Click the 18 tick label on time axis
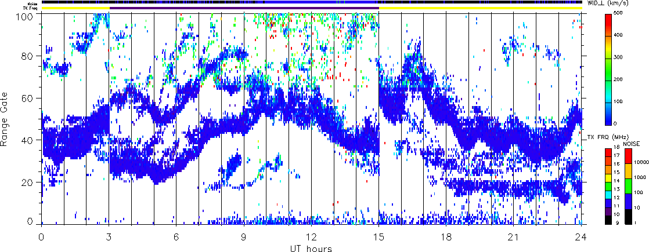This screenshot has height=252, width=649. [x=447, y=238]
